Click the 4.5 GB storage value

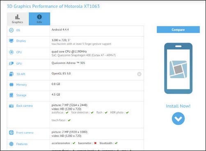[56, 95]
